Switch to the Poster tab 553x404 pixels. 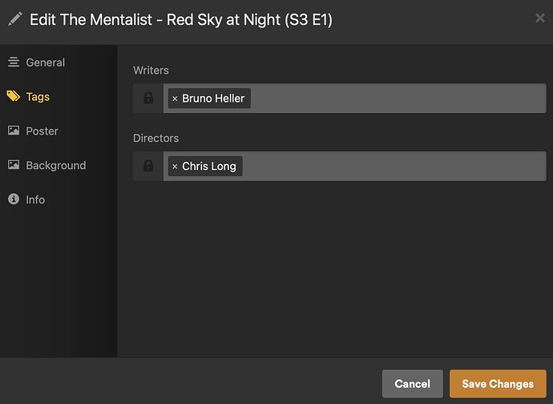42,131
